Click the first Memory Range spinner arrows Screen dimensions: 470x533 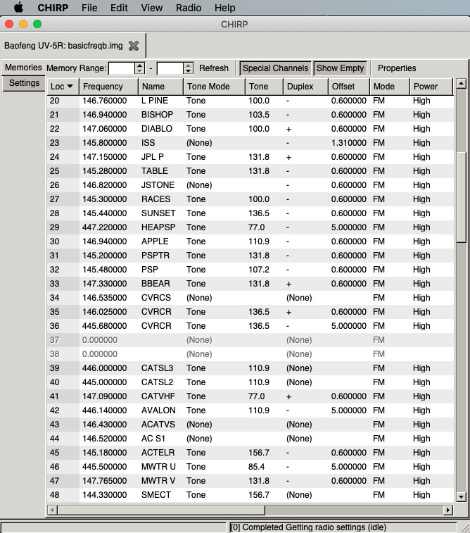pyautogui.click(x=139, y=68)
